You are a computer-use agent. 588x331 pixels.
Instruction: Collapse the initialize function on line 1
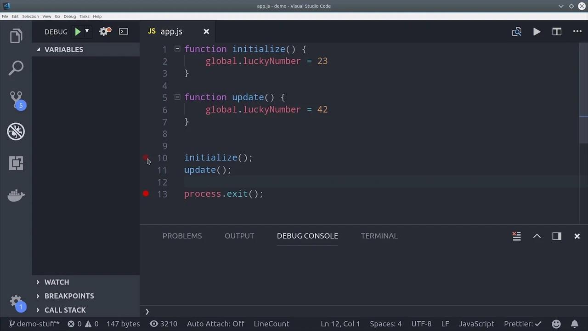[x=177, y=49]
